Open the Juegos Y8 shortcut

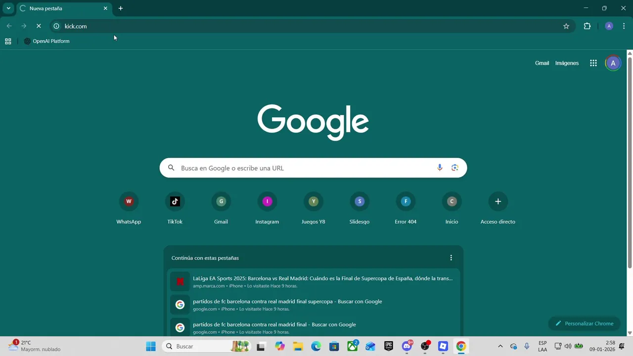313,208
